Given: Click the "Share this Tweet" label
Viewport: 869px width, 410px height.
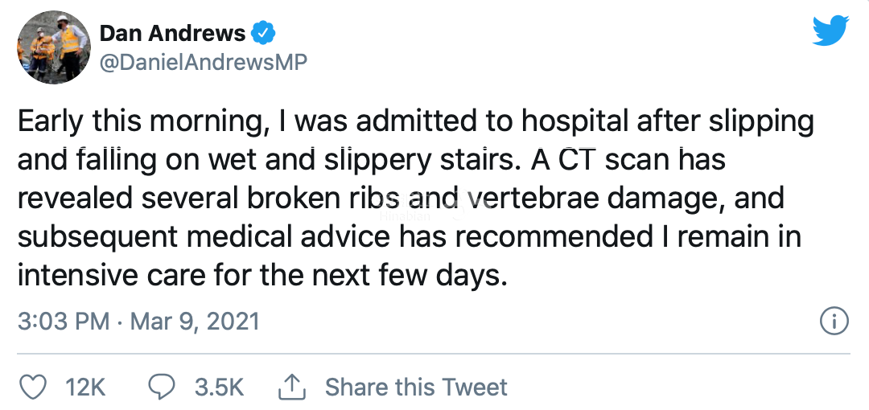Looking at the screenshot, I should click(x=416, y=387).
